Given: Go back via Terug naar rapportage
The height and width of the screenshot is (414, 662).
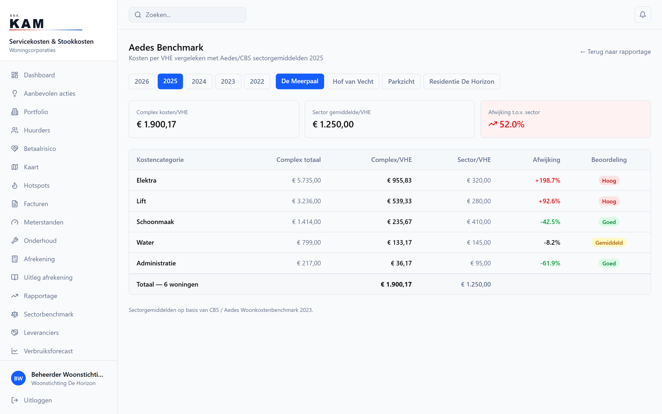Looking at the screenshot, I should (x=615, y=52).
